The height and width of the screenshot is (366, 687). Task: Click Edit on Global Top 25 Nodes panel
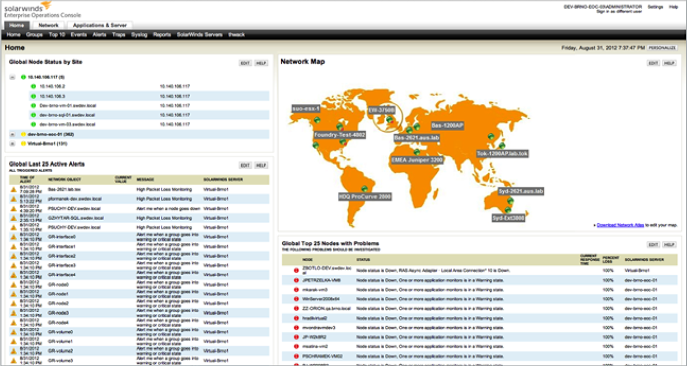653,245
